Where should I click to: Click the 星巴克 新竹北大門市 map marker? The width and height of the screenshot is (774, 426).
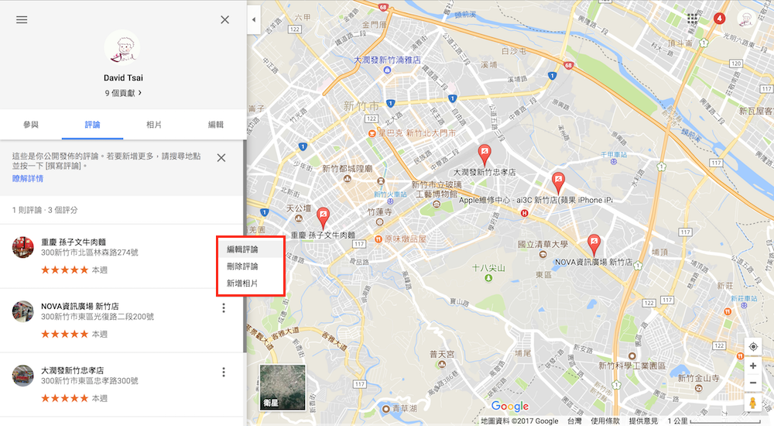tap(372, 133)
